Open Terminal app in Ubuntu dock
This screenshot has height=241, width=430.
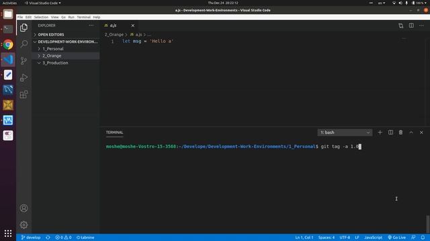click(8, 29)
